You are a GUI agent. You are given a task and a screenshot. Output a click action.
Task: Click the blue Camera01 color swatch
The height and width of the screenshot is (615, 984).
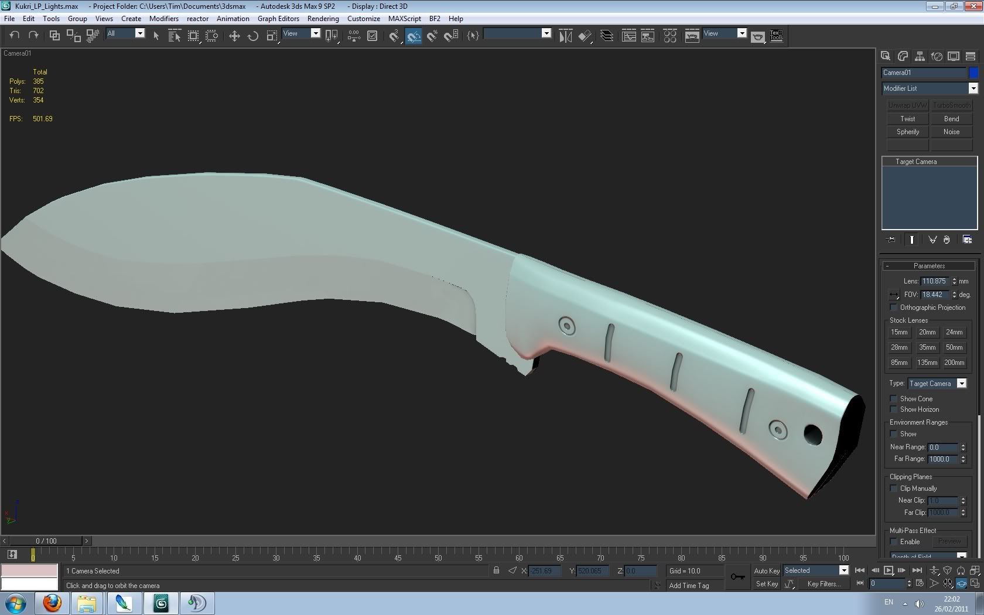(x=973, y=73)
